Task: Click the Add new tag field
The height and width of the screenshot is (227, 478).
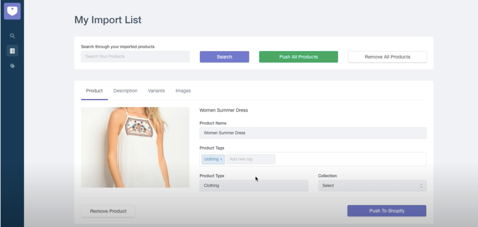Action: pos(250,159)
